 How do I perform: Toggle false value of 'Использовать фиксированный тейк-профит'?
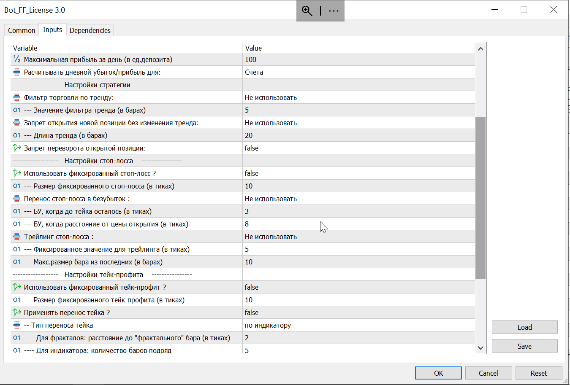[x=252, y=287]
